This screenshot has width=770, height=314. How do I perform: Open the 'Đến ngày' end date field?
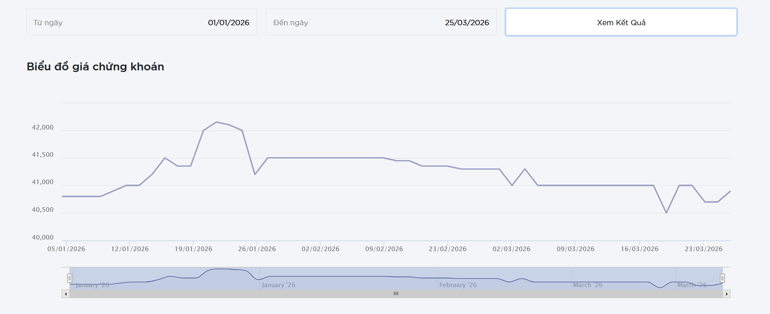tap(381, 22)
